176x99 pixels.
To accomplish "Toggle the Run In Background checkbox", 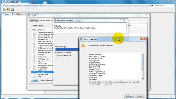I will tap(57, 56).
